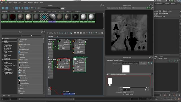
Task: Select the lambert2SG node in the graph
Action: pyautogui.click(x=69, y=94)
